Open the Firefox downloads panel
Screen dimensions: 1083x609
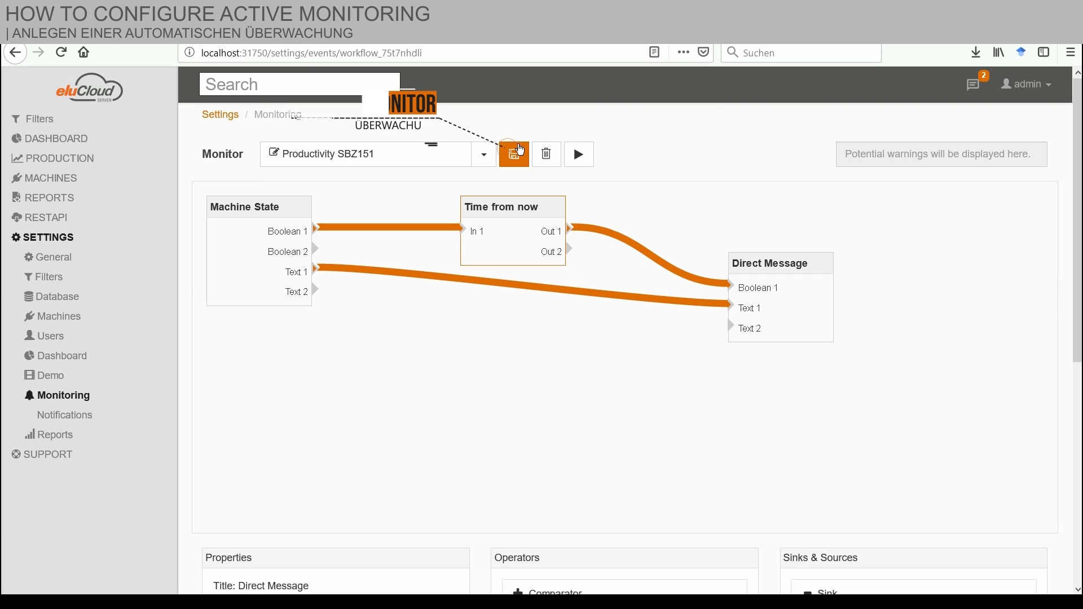(x=976, y=52)
